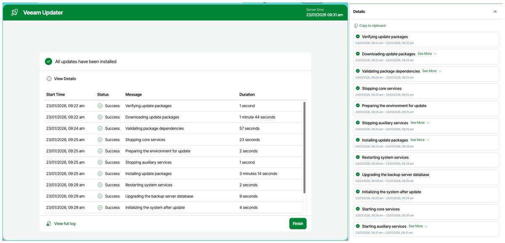Open details with the View Details link

[65, 79]
